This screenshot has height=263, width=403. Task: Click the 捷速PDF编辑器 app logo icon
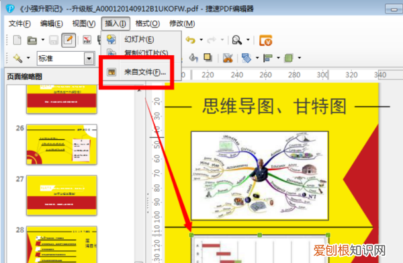10,9
